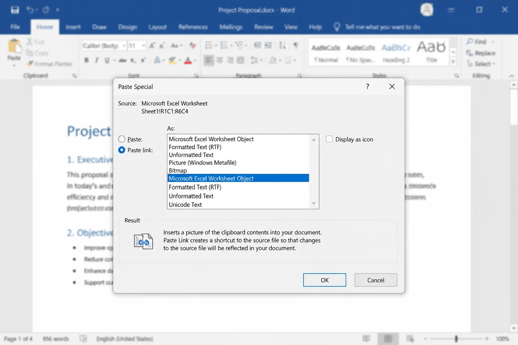The height and width of the screenshot is (345, 518).
Task: Enable the Display as icon checkbox
Action: [x=329, y=139]
